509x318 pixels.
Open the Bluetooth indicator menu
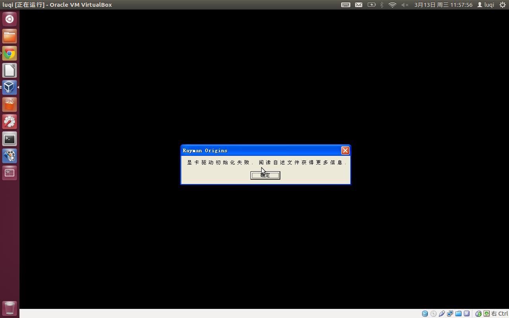tap(382, 5)
